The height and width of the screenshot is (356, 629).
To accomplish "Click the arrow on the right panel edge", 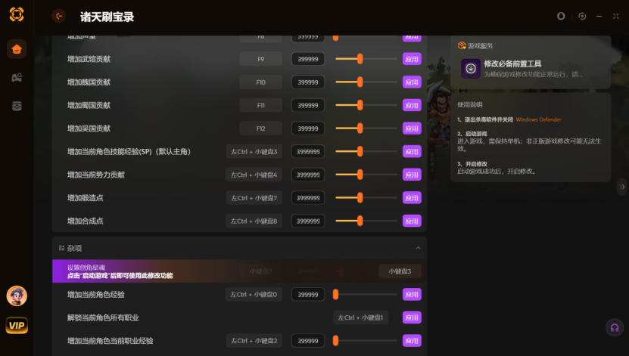I will click(622, 186).
